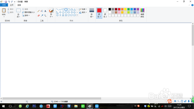Choose the Diamond shape
Viewport: 194px width, 109px height.
click(60, 12)
